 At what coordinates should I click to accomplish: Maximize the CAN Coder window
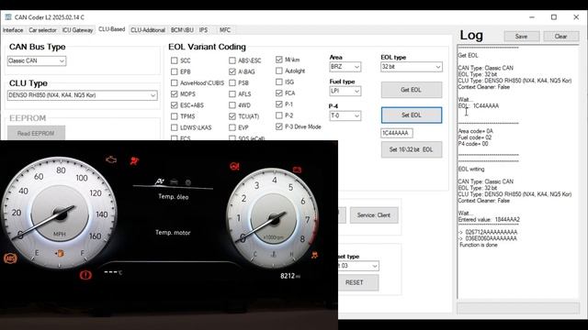pyautogui.click(x=554, y=17)
